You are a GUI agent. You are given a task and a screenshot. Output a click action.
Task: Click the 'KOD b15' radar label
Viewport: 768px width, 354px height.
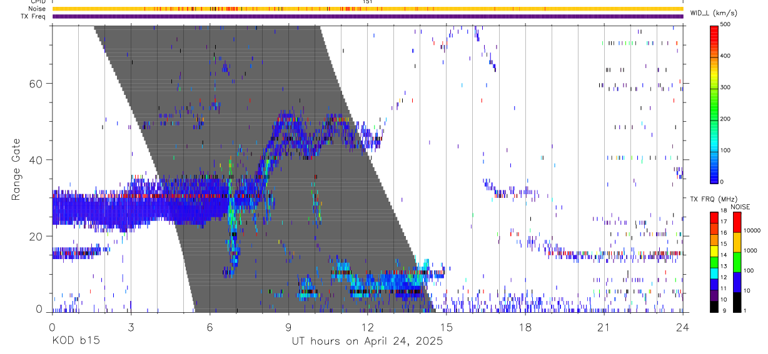click(75, 342)
